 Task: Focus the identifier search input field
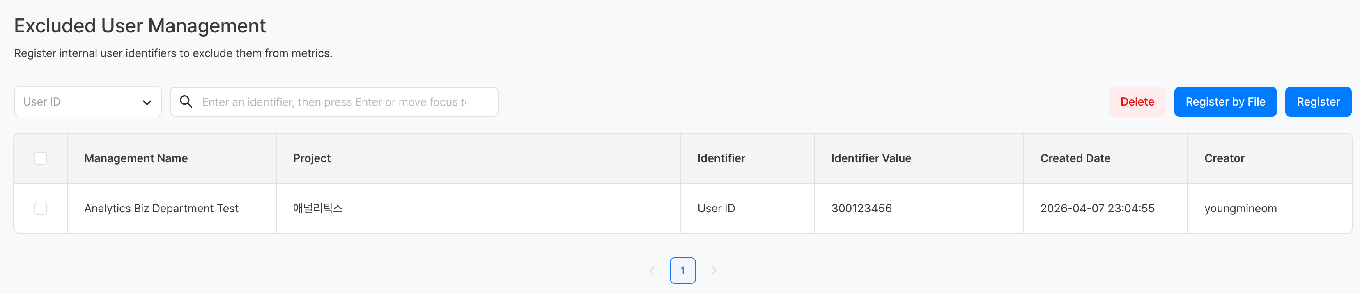pyautogui.click(x=338, y=102)
